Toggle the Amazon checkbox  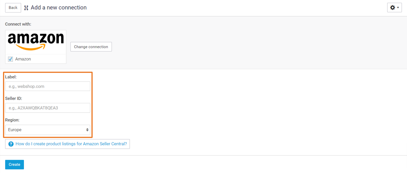click(11, 59)
